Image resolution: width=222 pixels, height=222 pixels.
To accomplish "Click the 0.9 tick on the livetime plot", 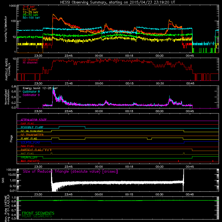I will 14,201.
